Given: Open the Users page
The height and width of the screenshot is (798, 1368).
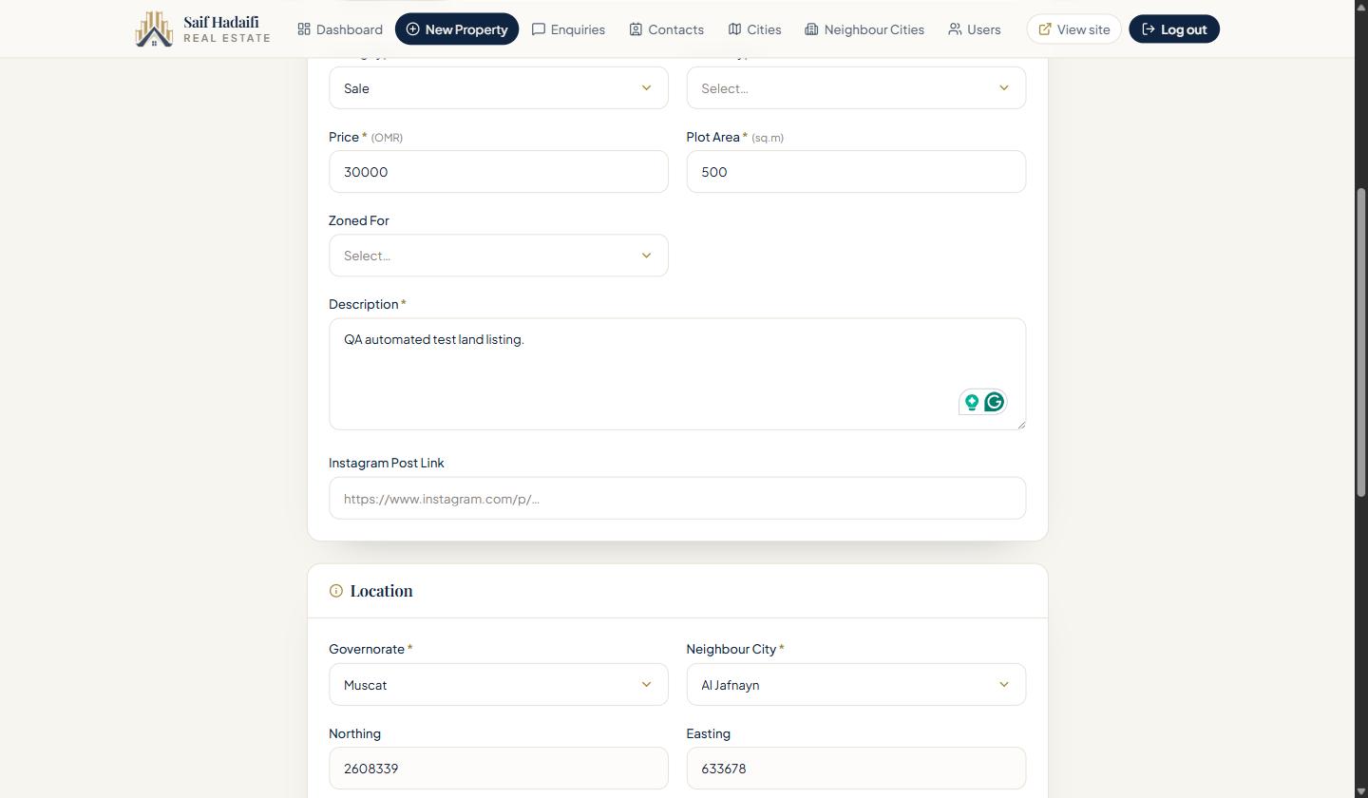Looking at the screenshot, I should [x=974, y=29].
